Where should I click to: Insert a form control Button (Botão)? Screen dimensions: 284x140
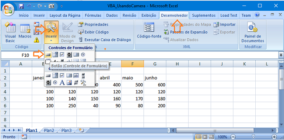pos(48,55)
